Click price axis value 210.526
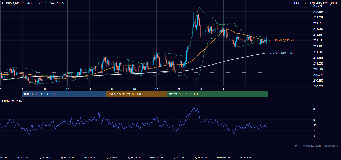The image size is (341, 160). click(x=318, y=86)
